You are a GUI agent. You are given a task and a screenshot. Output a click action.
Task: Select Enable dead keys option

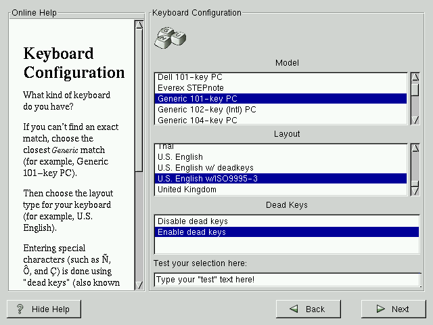point(191,232)
